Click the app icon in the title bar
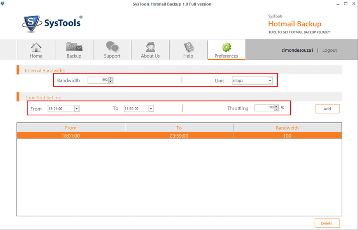The width and height of the screenshot is (358, 230). [2, 3]
